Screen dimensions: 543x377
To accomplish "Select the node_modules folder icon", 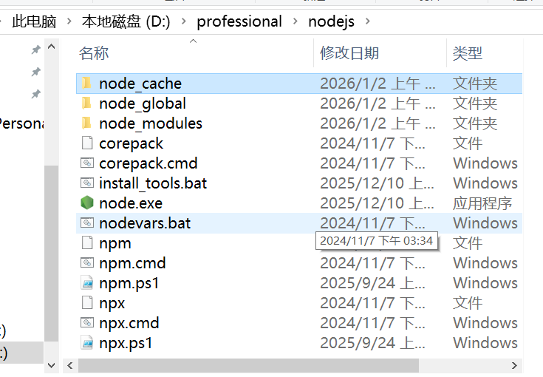I will 86,123.
